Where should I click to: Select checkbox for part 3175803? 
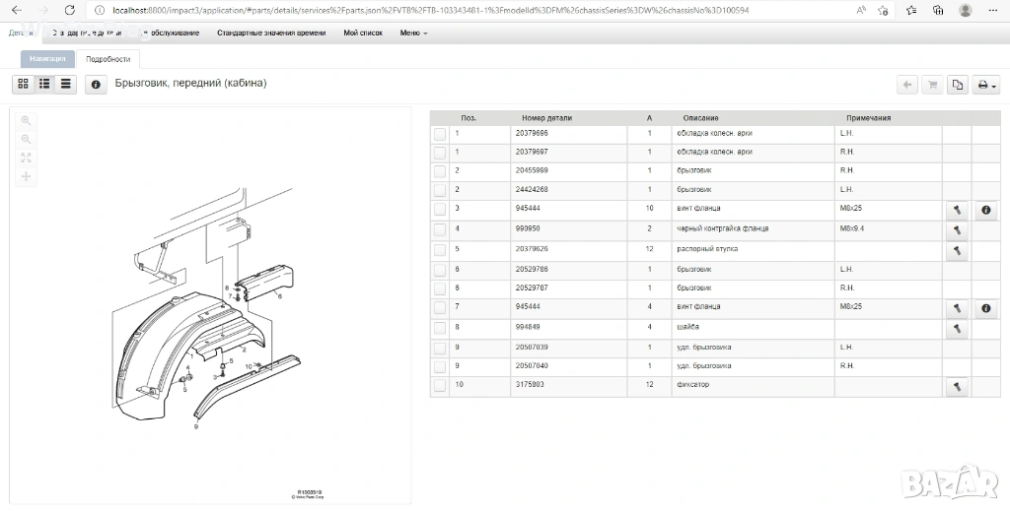pos(440,387)
